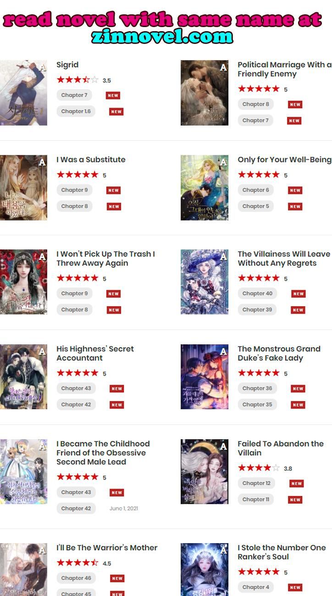
Task: Click the 'A' badge on Sigrid cover
Action: (x=43, y=68)
